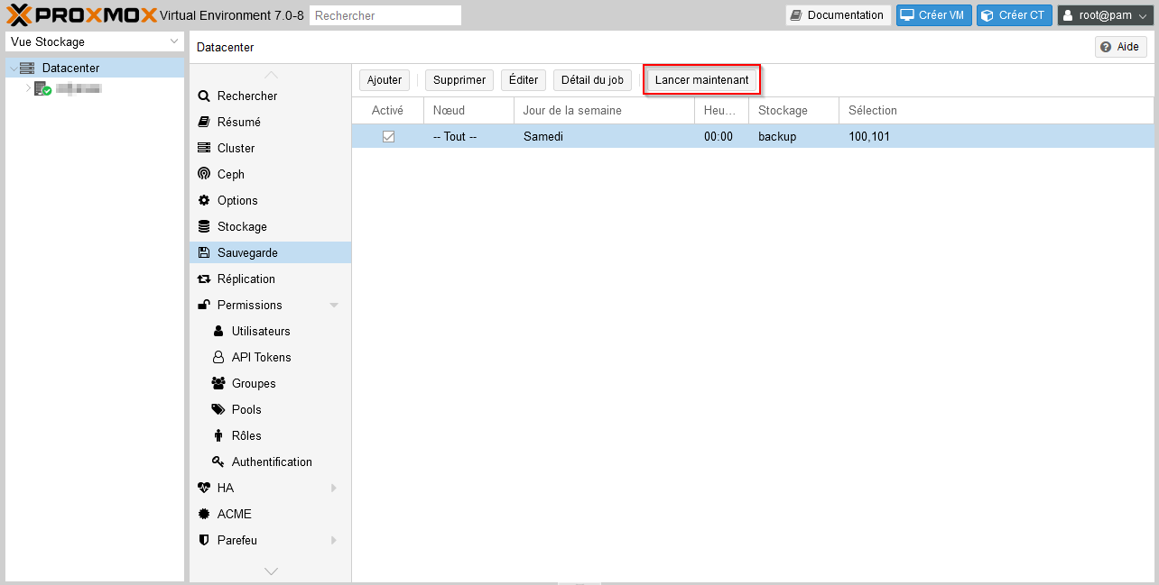Click the Stockage database icon
This screenshot has width=1159, height=585.
pyautogui.click(x=204, y=226)
